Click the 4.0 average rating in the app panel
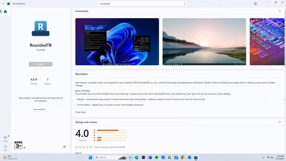The image size is (286, 161). [x=34, y=80]
